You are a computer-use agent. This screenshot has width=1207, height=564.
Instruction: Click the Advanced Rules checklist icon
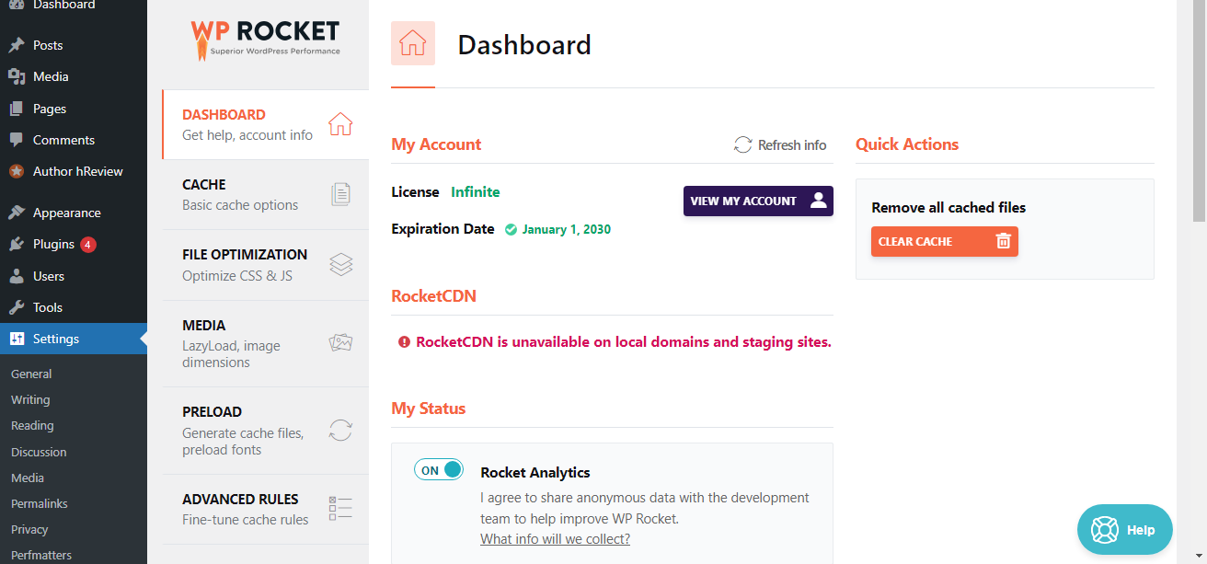340,509
